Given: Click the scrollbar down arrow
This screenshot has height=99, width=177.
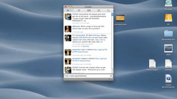Looking at the screenshot, I should coord(112,72).
